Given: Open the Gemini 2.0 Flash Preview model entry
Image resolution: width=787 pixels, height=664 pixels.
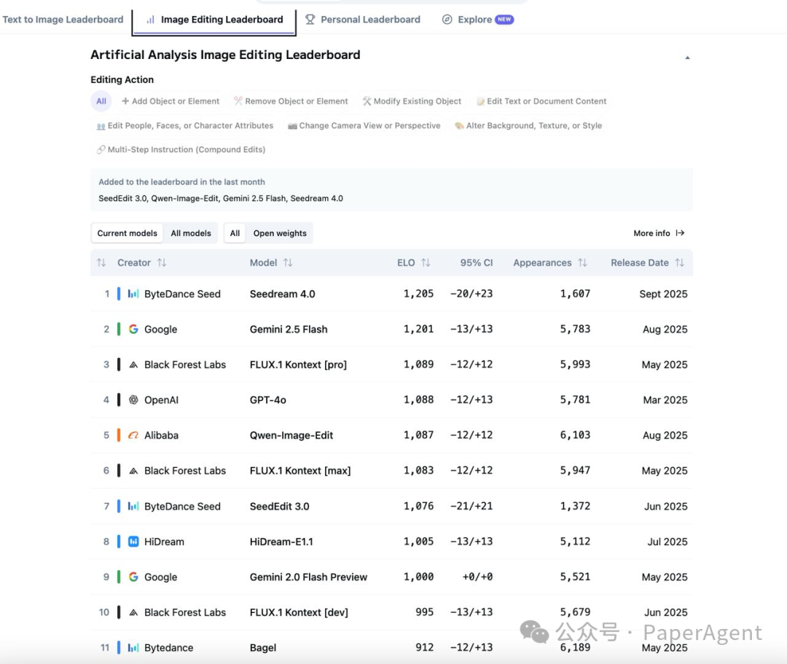Looking at the screenshot, I should click(x=309, y=577).
